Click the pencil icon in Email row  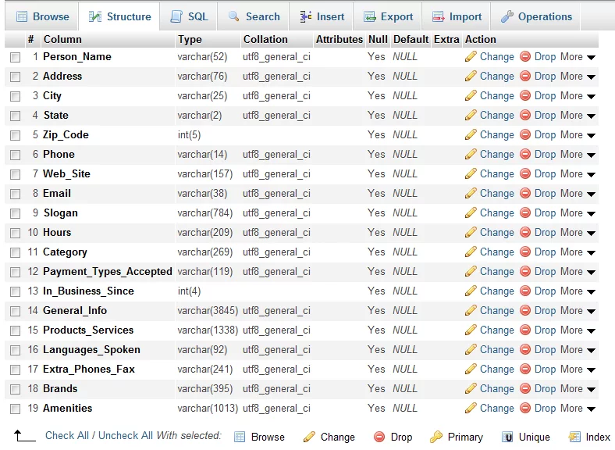pos(471,193)
